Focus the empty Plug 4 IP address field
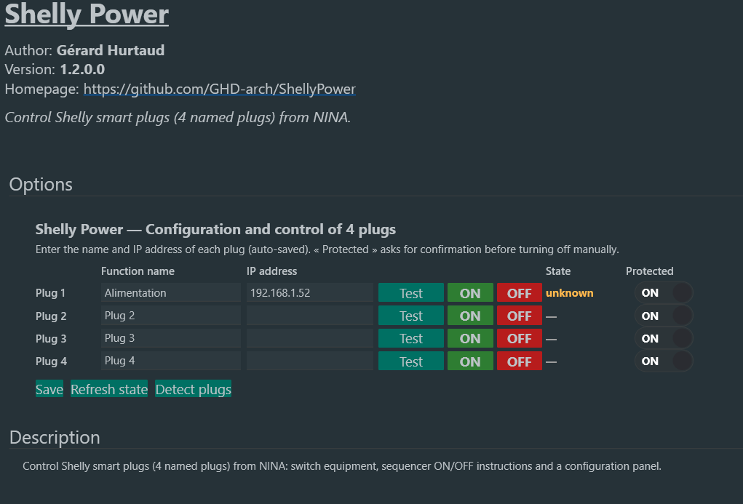 [310, 361]
